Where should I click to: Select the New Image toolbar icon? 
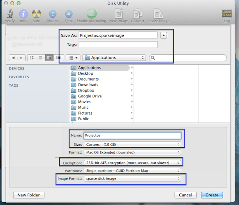[119, 15]
